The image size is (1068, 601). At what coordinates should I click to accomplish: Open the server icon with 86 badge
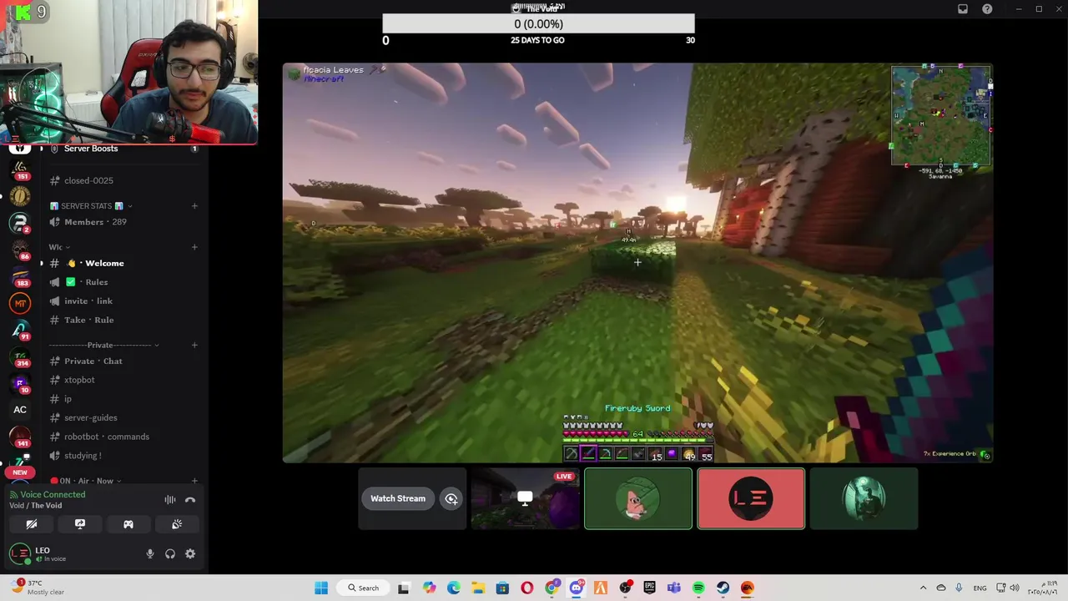(20, 250)
